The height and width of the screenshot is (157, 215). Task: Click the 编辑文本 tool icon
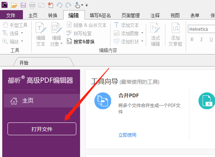click(x=41, y=28)
